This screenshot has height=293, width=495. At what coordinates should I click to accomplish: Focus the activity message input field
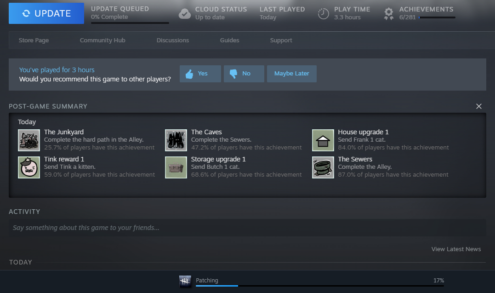247,228
